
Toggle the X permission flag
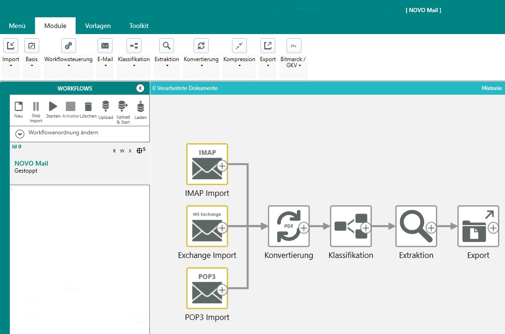click(130, 151)
